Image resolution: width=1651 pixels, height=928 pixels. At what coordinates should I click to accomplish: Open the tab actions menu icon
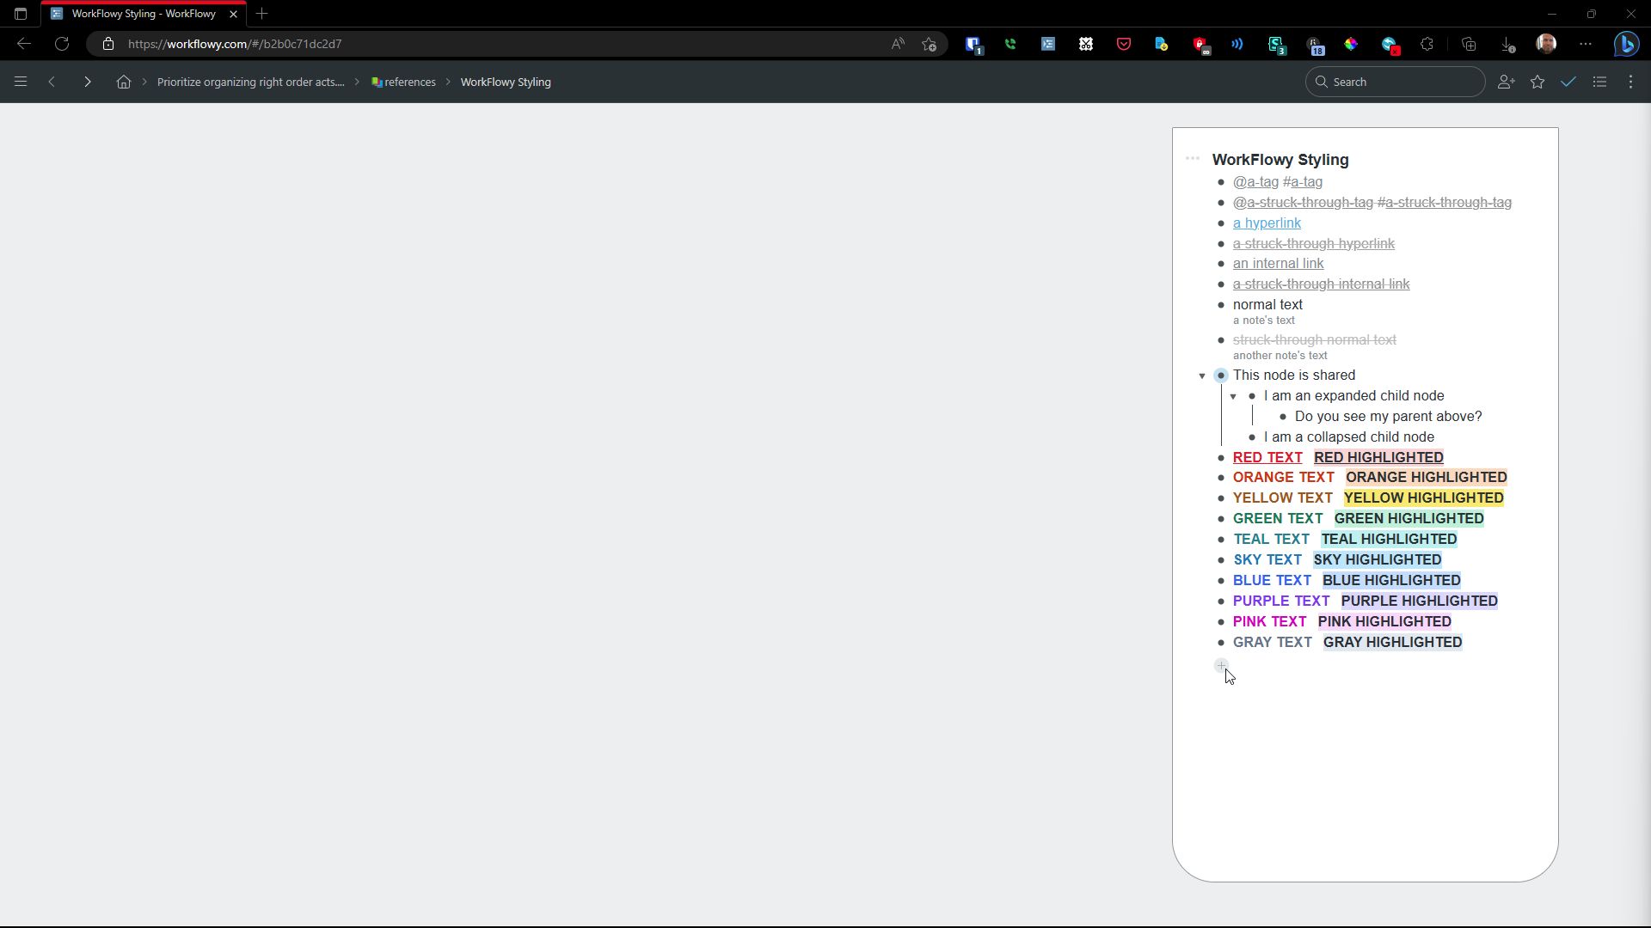point(21,14)
